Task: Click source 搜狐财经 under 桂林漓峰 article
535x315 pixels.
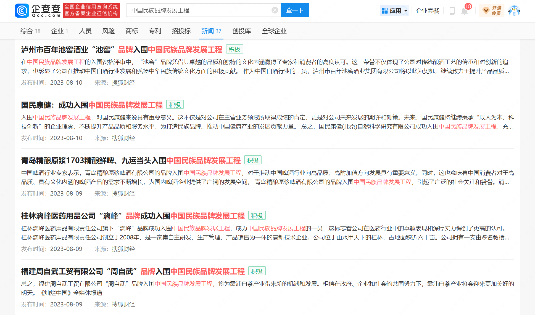Action: tap(123, 249)
